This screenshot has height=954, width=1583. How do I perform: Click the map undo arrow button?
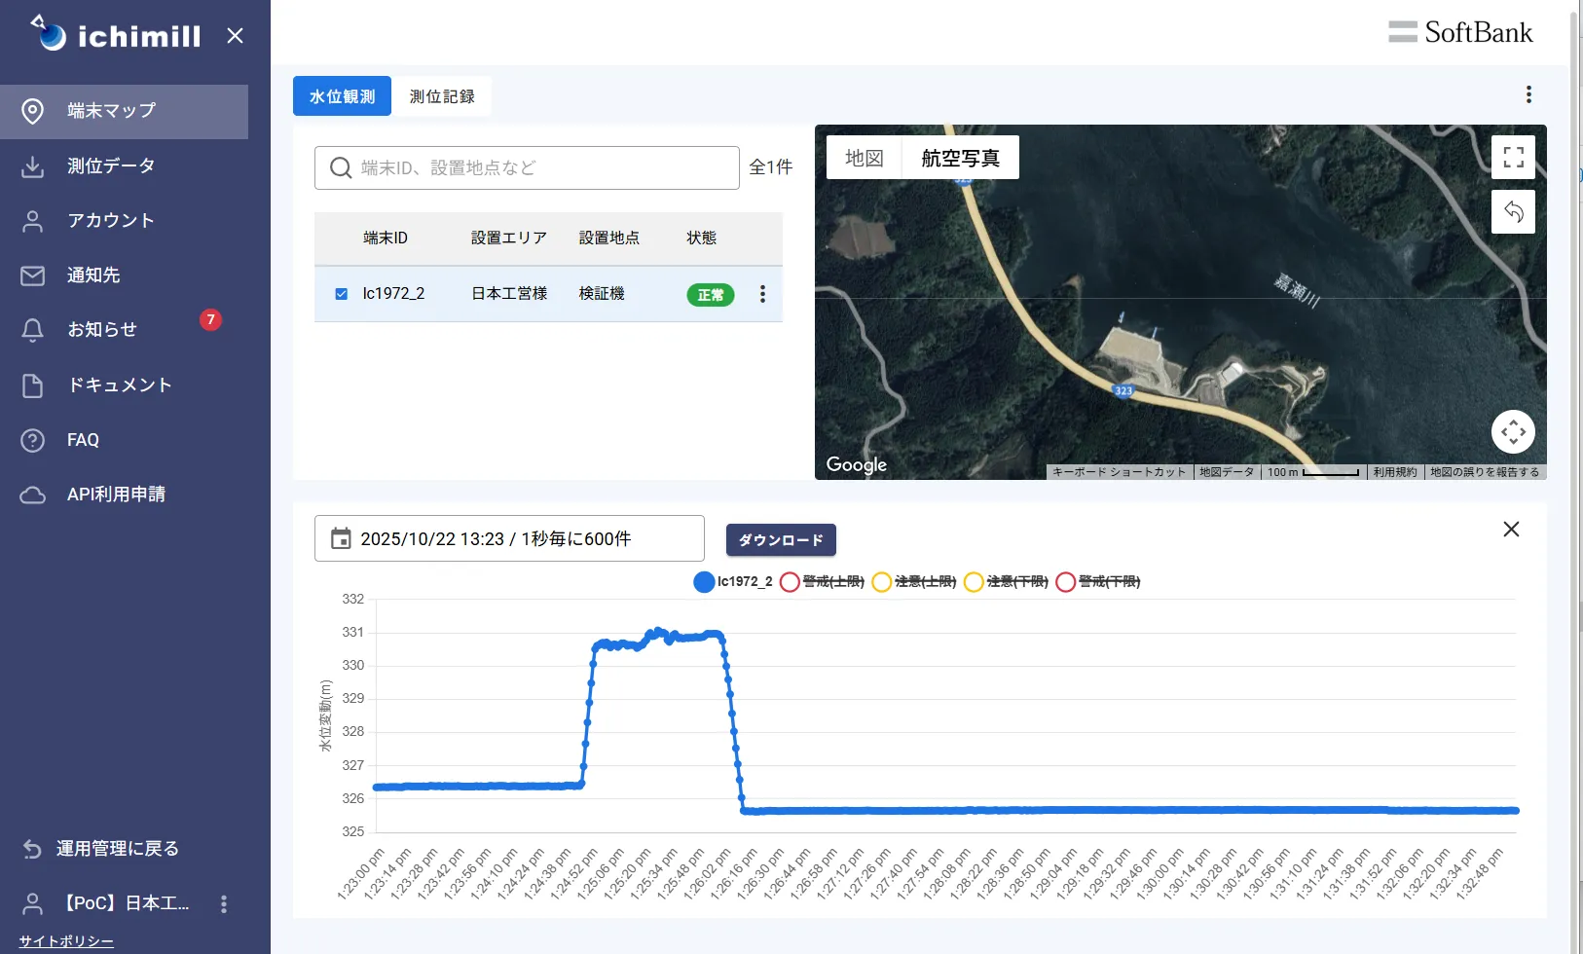click(1513, 212)
